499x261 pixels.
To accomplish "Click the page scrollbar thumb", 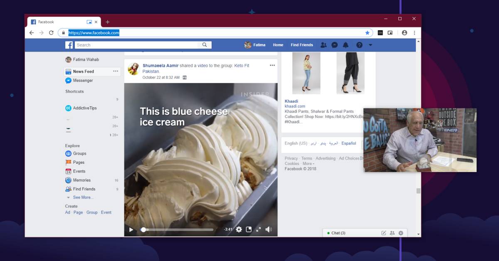I will pyautogui.click(x=418, y=191).
